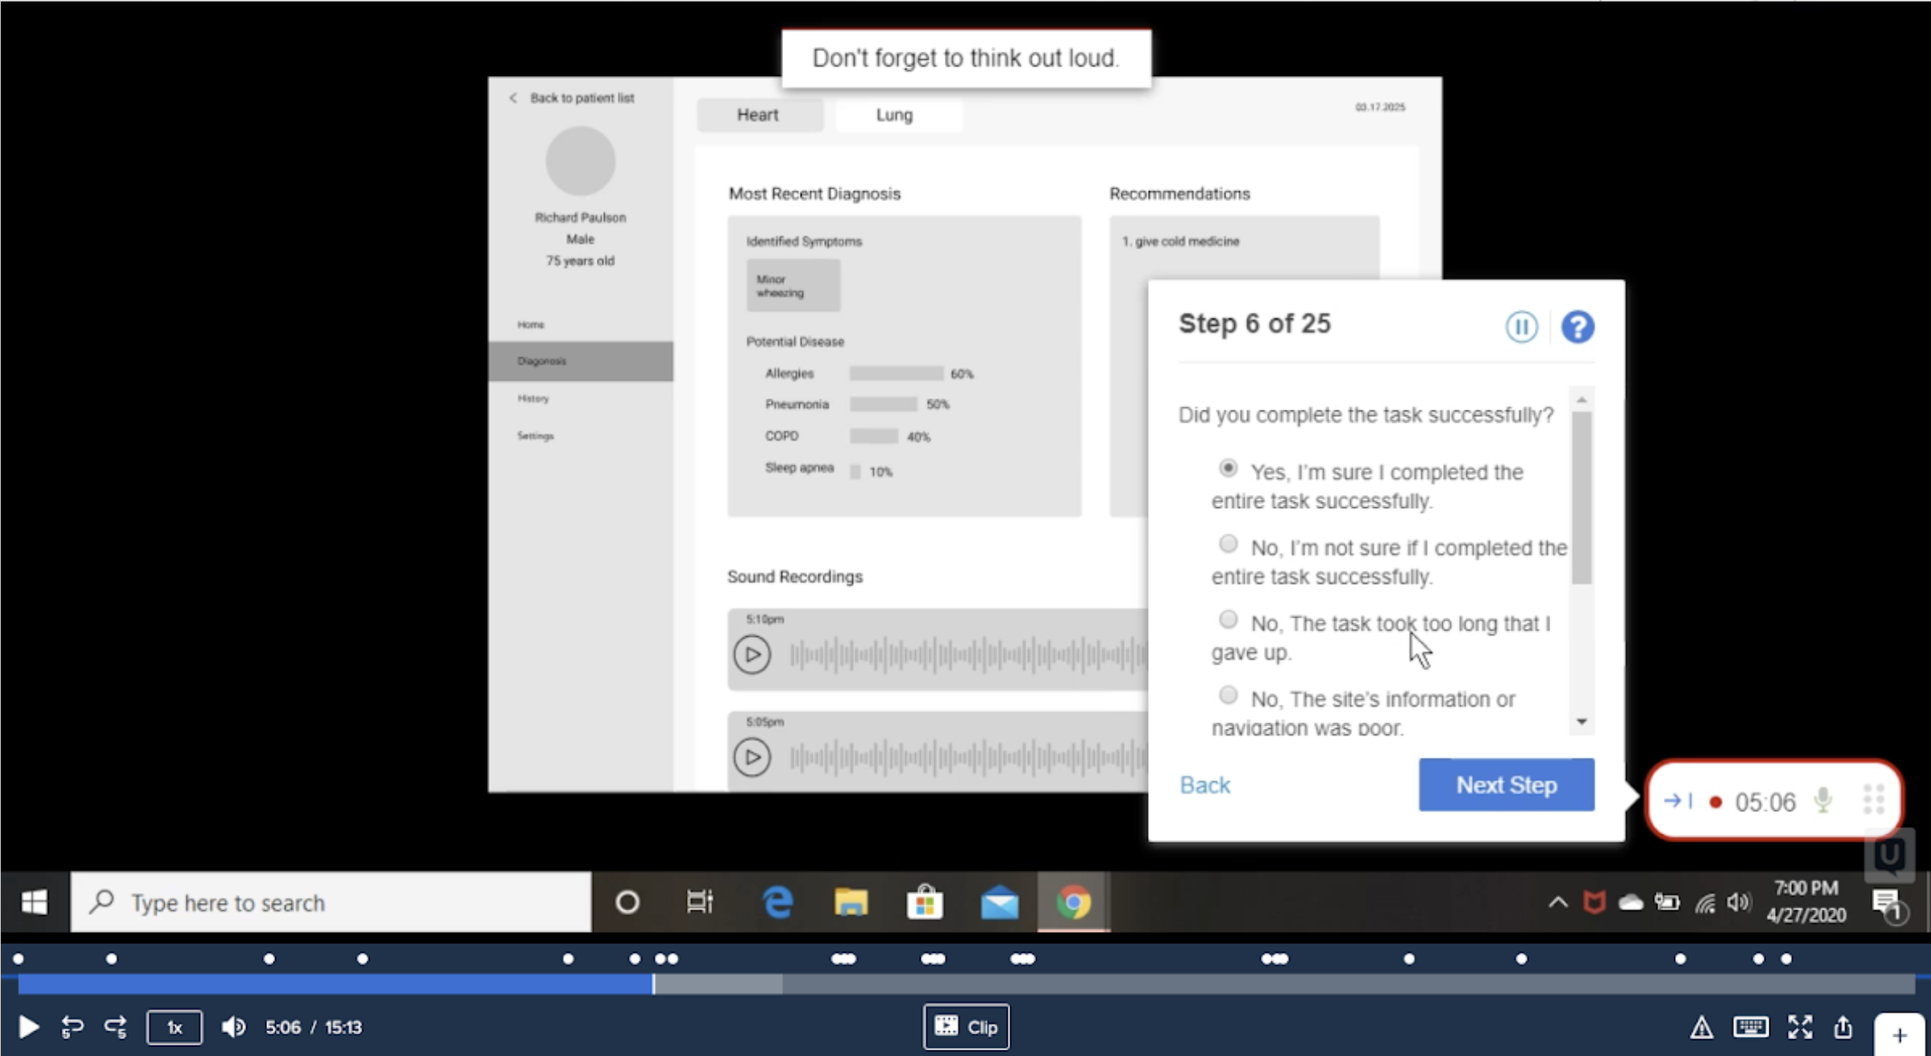1931x1056 pixels.
Task: Open History in the patient sidebar
Action: [x=534, y=398]
